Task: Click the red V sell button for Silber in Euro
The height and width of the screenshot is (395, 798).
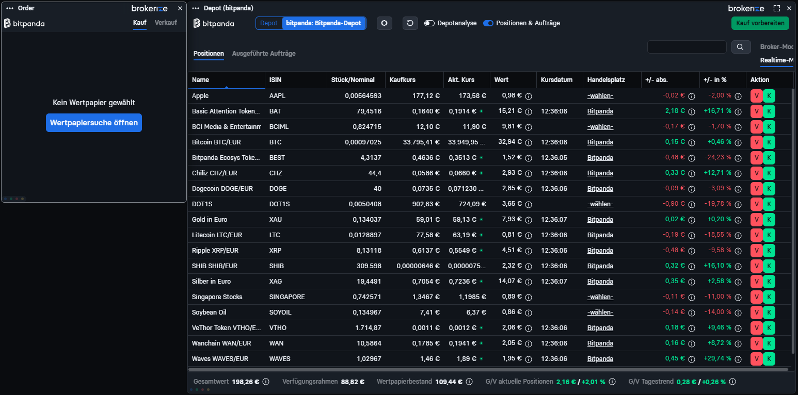Action: (x=756, y=282)
